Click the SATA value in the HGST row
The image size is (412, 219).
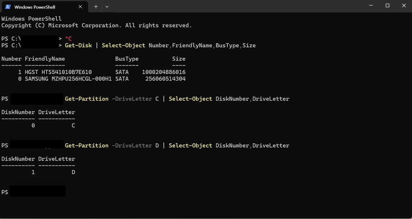pyautogui.click(x=122, y=72)
